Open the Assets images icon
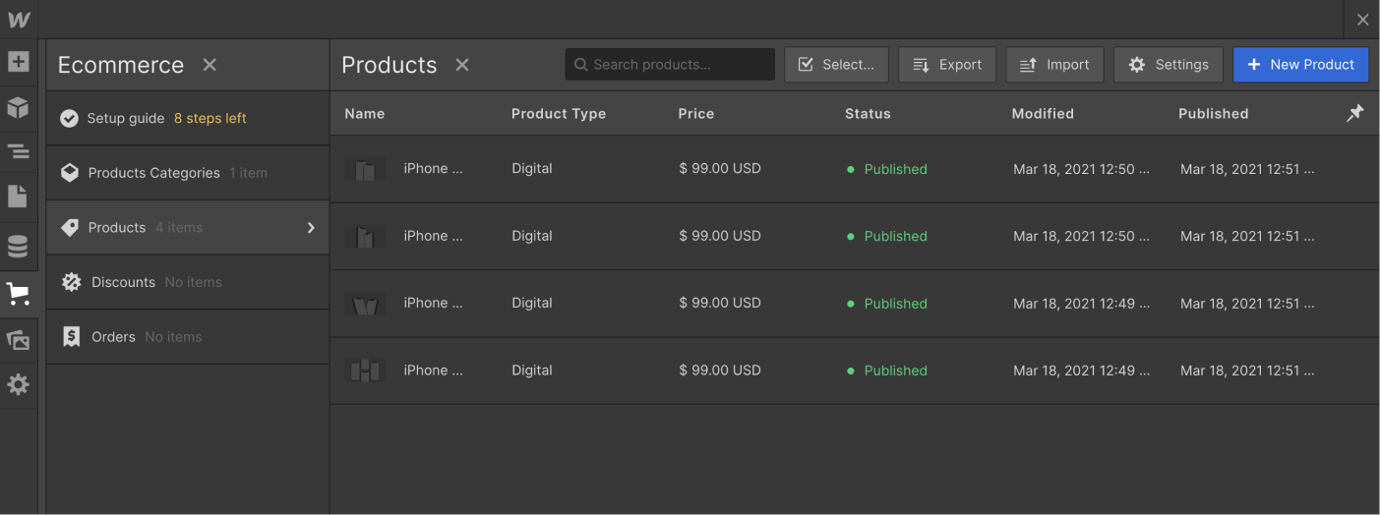Screen dimensions: 1380x515 coord(18,340)
